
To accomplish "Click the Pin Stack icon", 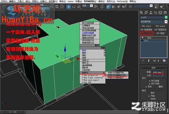I will pyautogui.click(x=143, y=61).
